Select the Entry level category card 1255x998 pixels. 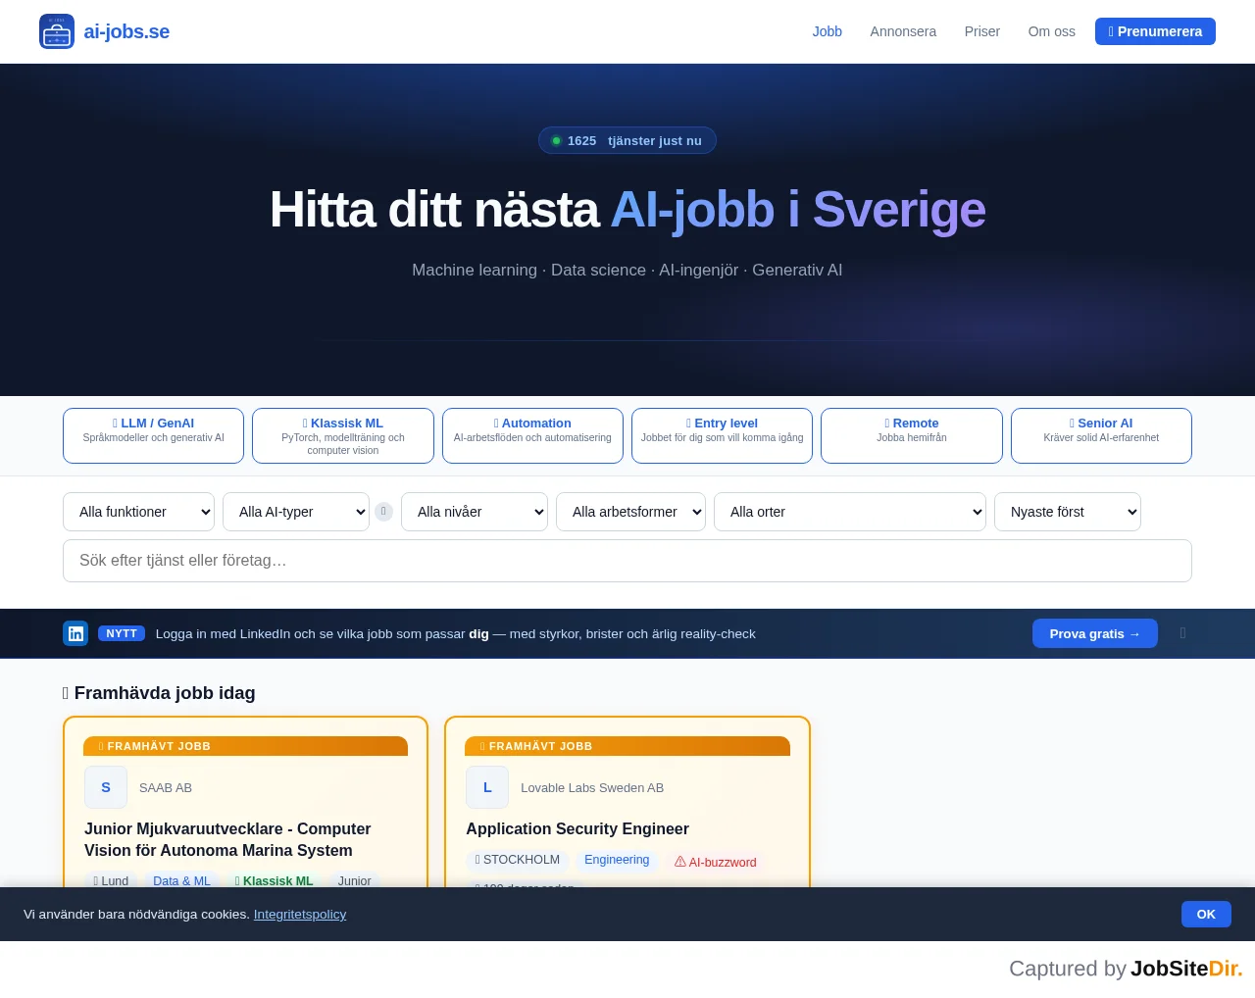tap(722, 435)
